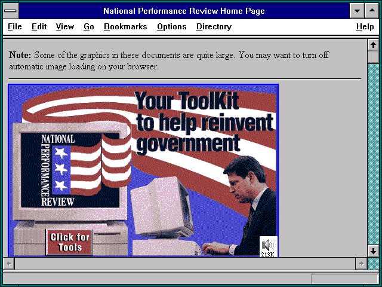Screen dimensions: 382x287
Task: Click the minimize down-arrow button
Action: (x=357, y=11)
